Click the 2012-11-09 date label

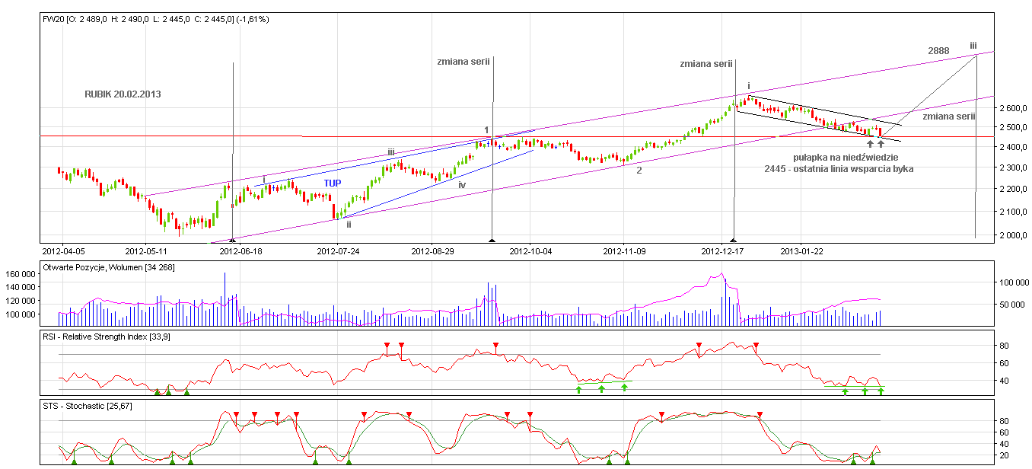pyautogui.click(x=624, y=250)
